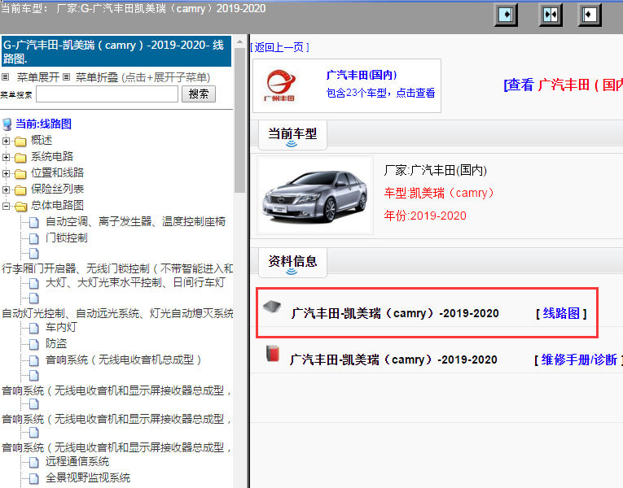Image resolution: width=623 pixels, height=488 pixels.
Task: Click the blue panel title G-广汽丰田-凯美瑞 线路图
Action: [x=116, y=52]
